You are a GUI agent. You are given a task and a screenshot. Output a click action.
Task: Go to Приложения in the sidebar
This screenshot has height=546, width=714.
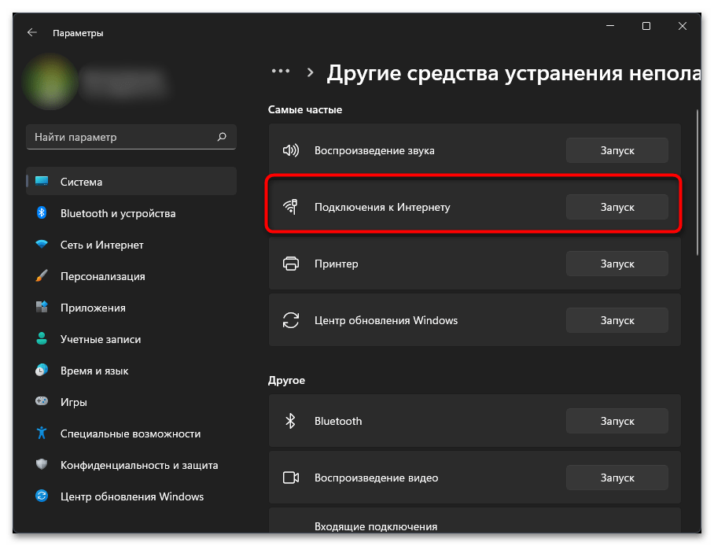[93, 308]
